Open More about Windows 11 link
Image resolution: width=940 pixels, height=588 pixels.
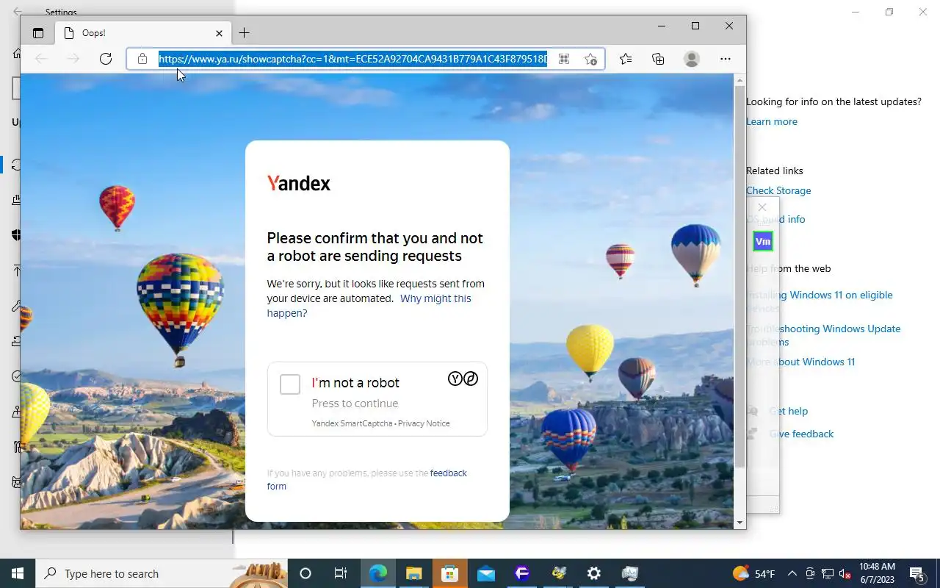pos(800,362)
